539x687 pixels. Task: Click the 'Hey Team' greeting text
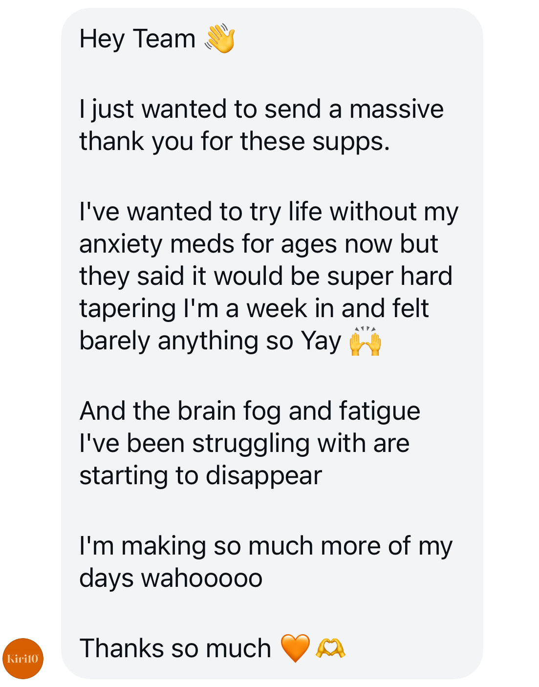click(137, 39)
